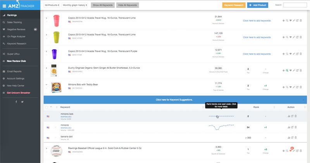Open rank trend sparkline for 'minions bob' keyword
Screen dimensions: 310x163
[x=221, y=116]
